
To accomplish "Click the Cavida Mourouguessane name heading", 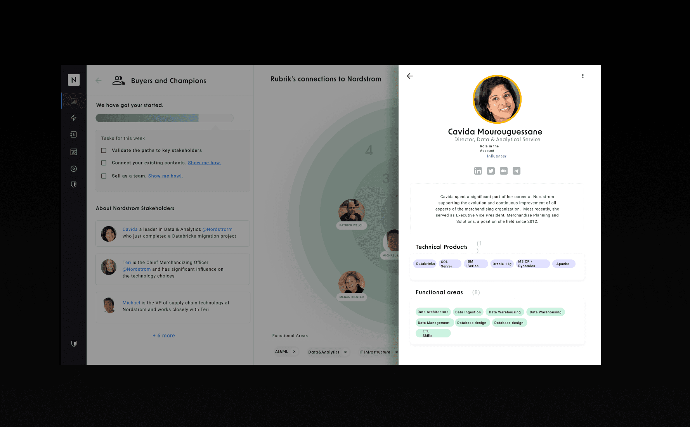I will [x=495, y=132].
